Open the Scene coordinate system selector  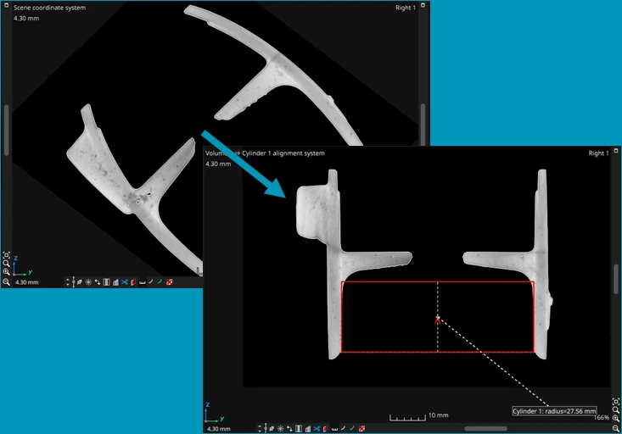click(49, 8)
